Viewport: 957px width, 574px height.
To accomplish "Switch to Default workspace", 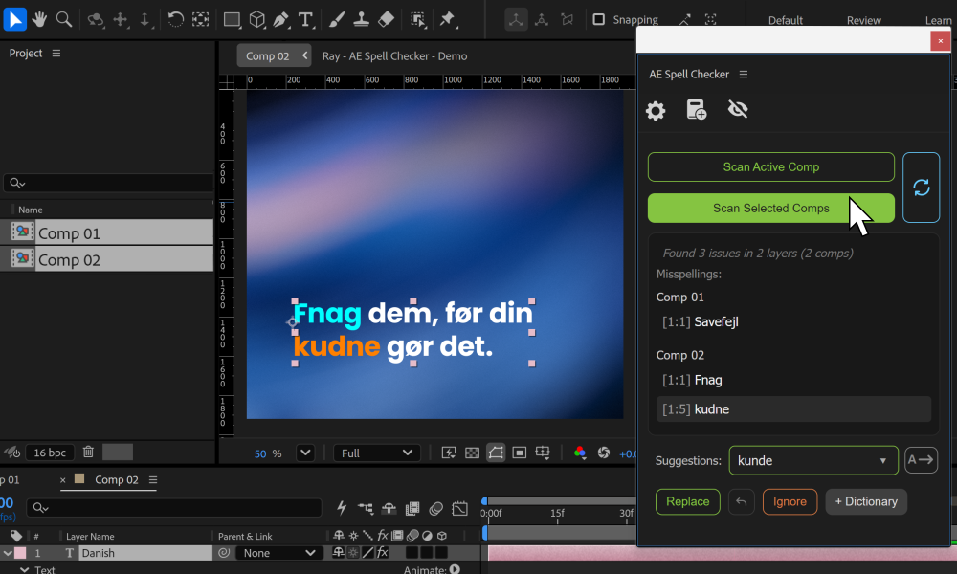I will tap(785, 20).
